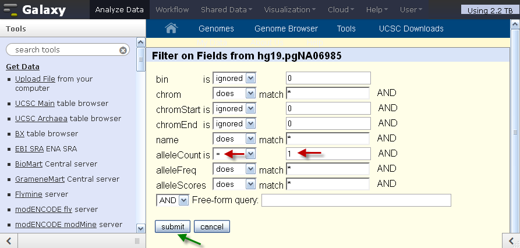Click main panel scroll up arrow
This screenshot has height=248, width=520.
pyautogui.click(x=515, y=25)
